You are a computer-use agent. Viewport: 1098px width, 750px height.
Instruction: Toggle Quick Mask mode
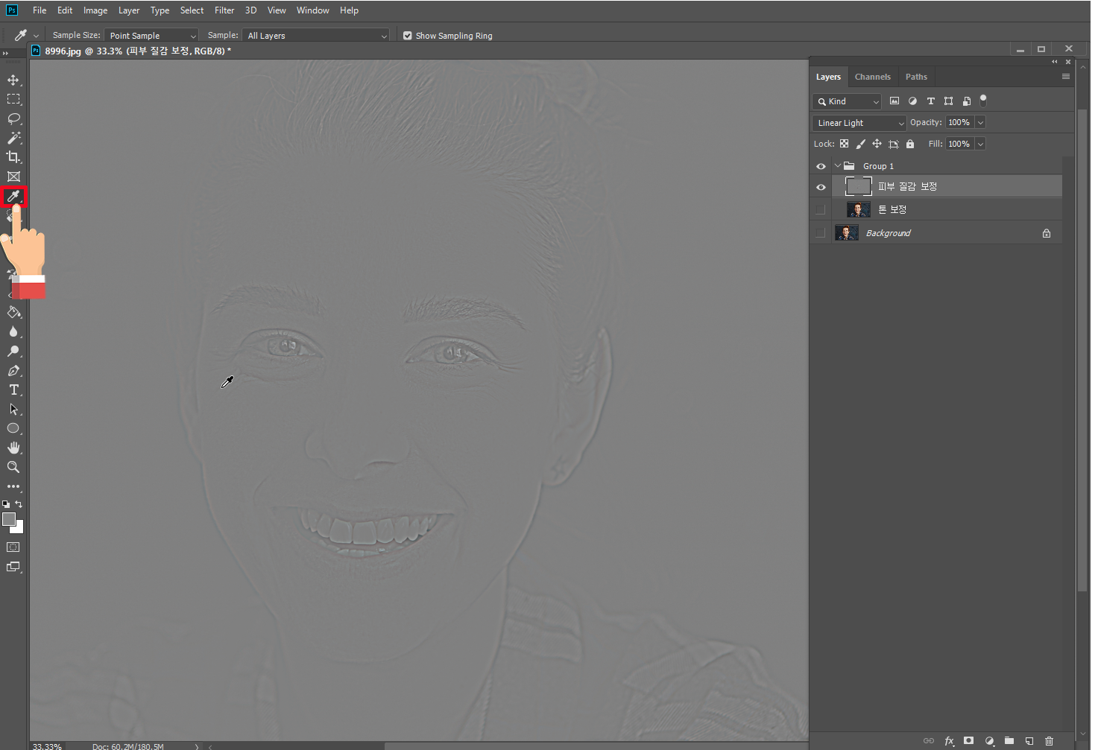coord(13,547)
